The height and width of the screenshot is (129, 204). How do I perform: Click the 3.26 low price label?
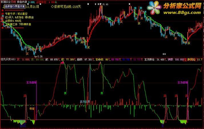tap(39, 57)
